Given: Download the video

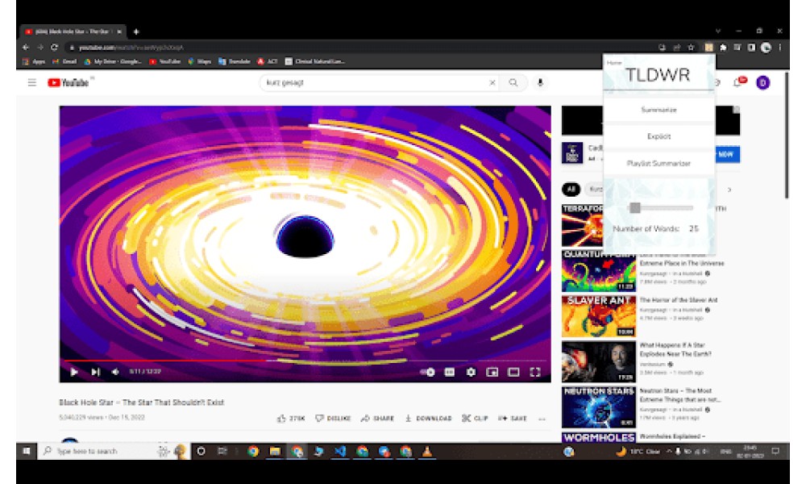Looking at the screenshot, I should 428,418.
